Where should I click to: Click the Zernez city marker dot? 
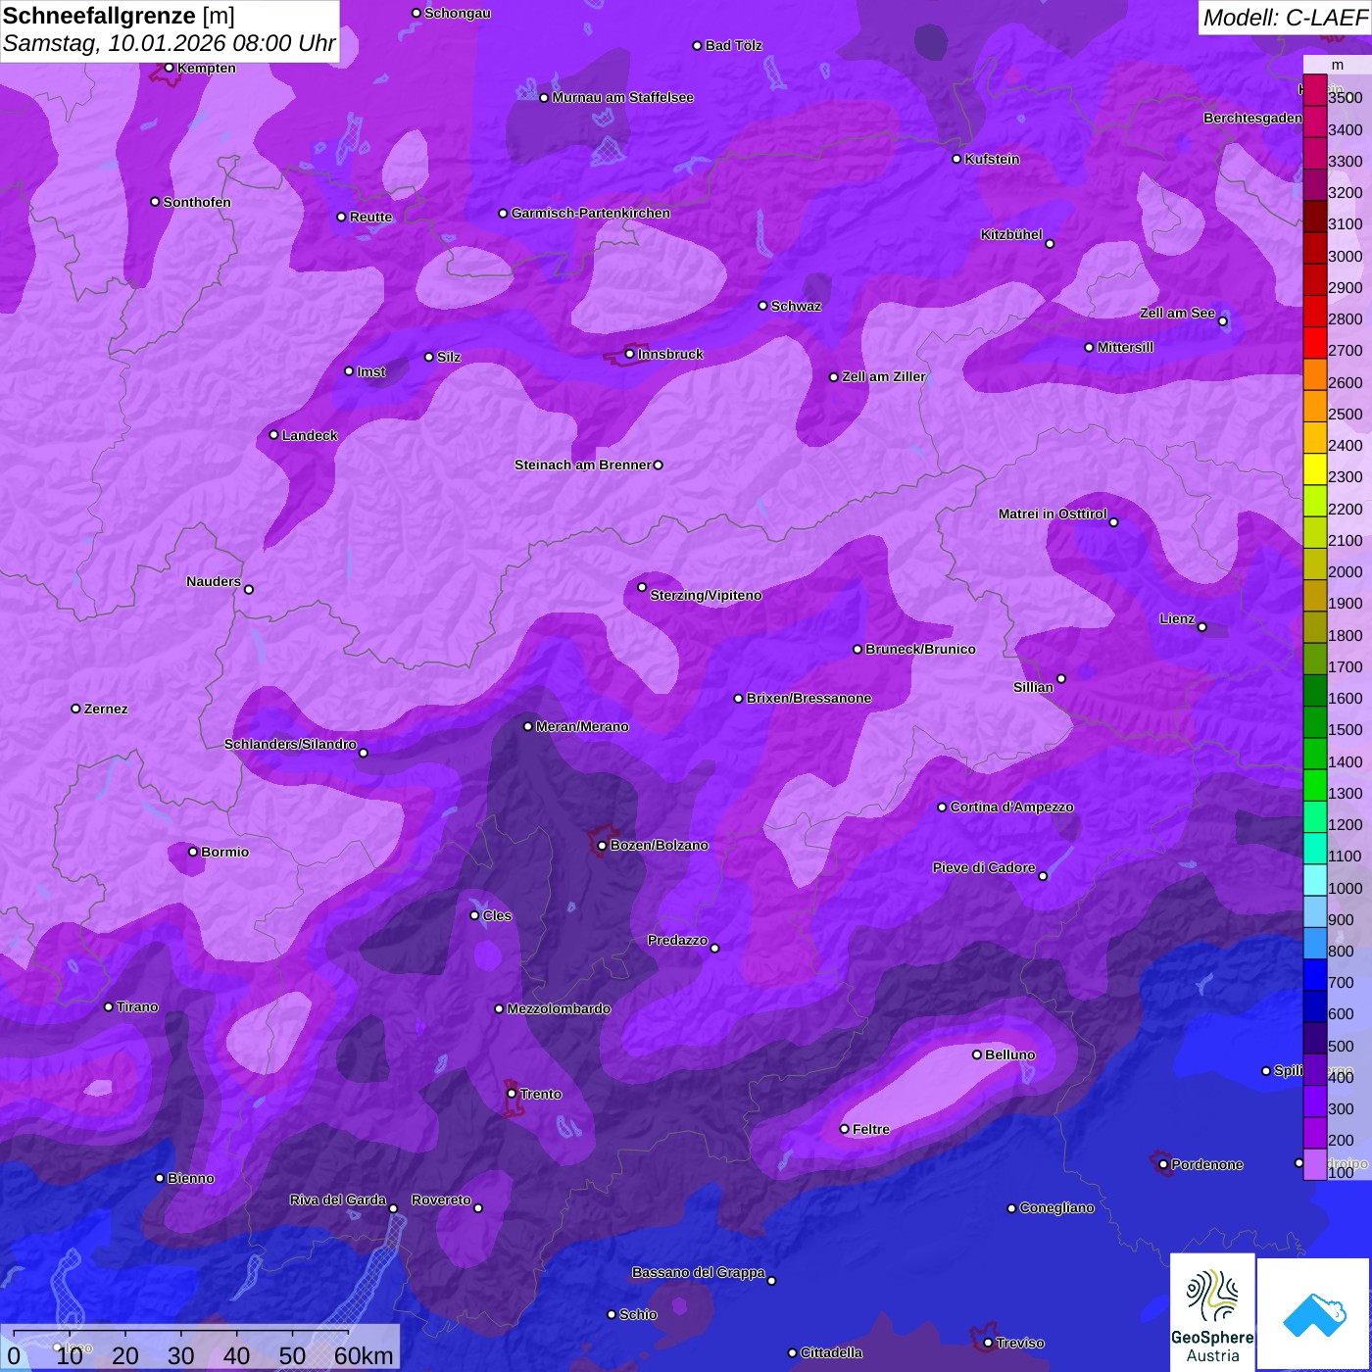pyautogui.click(x=75, y=709)
